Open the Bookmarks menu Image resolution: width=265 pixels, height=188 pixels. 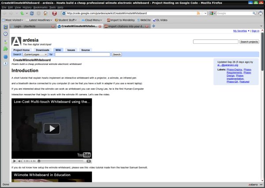pyautogui.click(x=40, y=8)
